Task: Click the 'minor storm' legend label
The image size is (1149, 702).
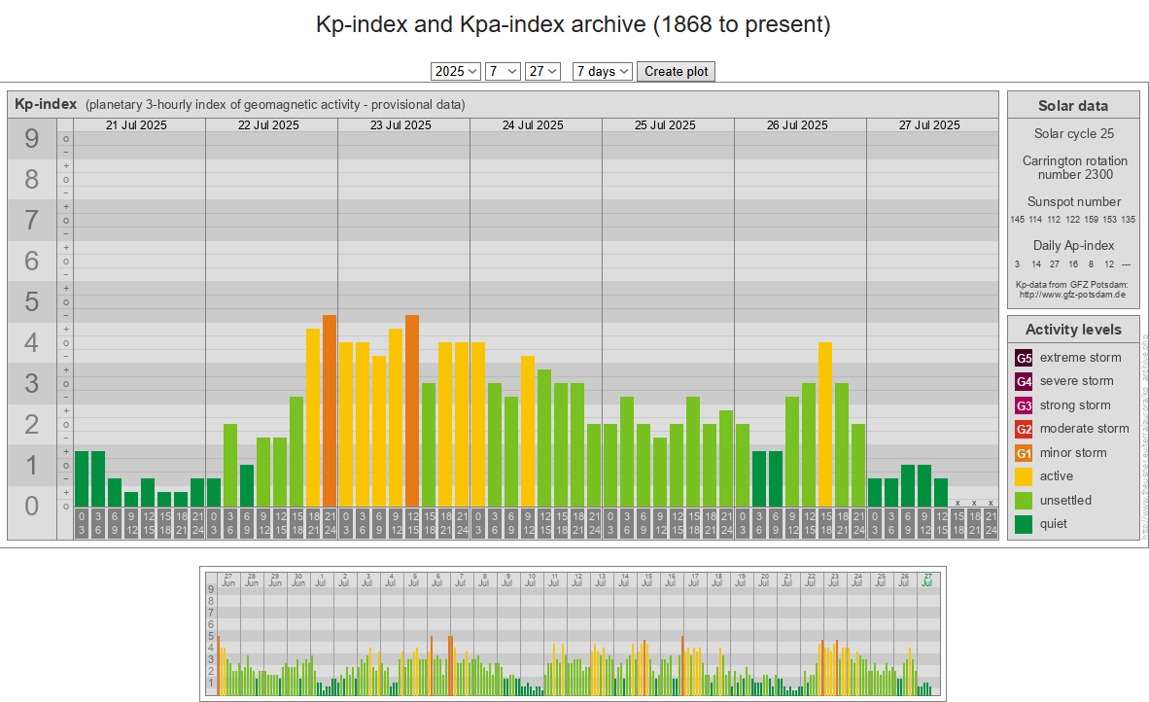Action: point(1073,453)
